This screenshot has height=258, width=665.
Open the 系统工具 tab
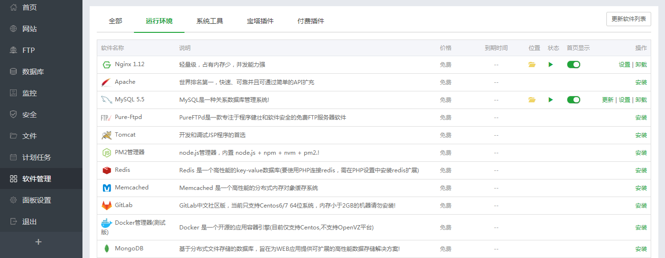coord(210,21)
